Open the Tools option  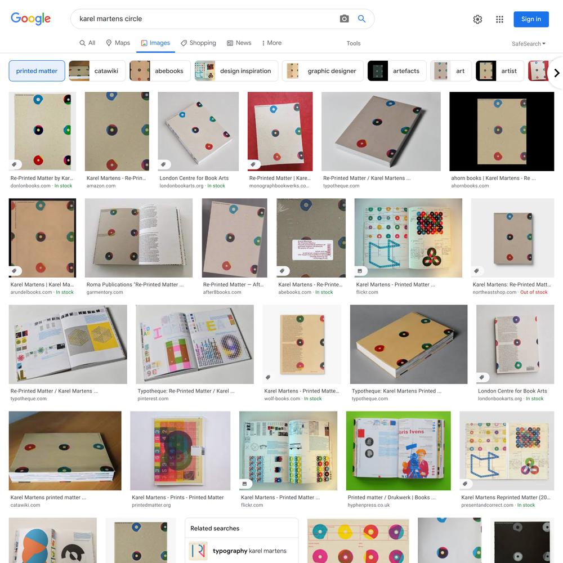click(354, 43)
